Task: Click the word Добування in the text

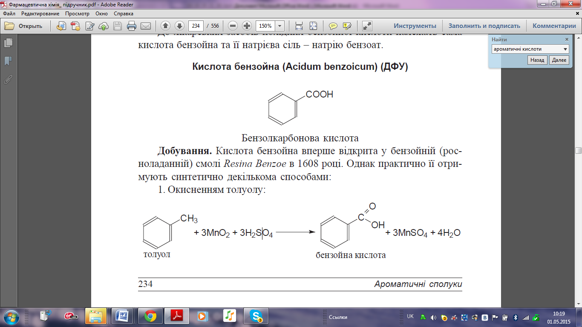Action: [185, 151]
